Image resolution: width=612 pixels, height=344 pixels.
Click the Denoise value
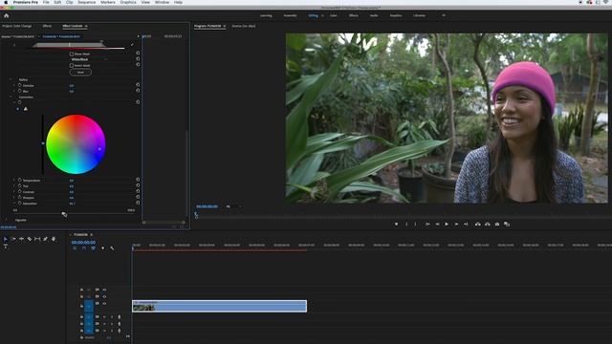tap(72, 85)
